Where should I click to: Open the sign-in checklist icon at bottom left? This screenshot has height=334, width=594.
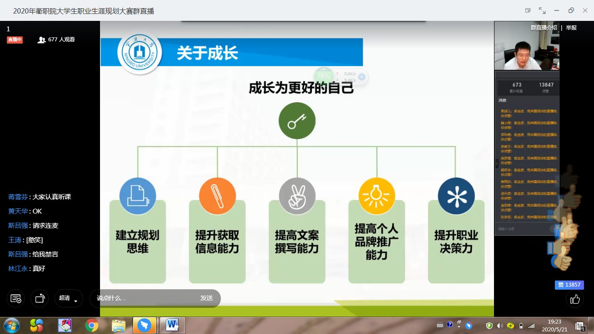16,298
